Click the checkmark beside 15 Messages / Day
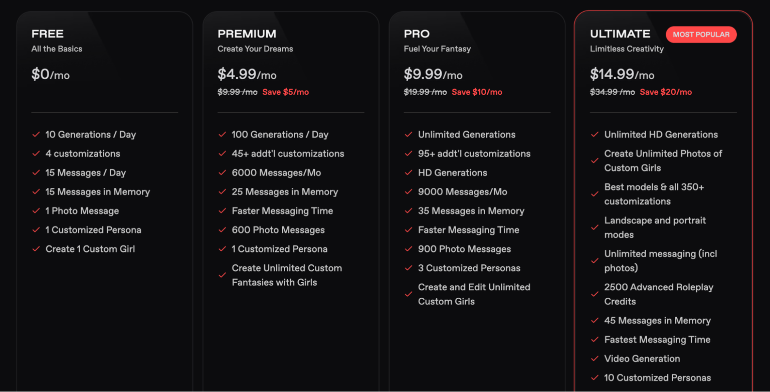Image resolution: width=770 pixels, height=392 pixels. pyautogui.click(x=36, y=173)
